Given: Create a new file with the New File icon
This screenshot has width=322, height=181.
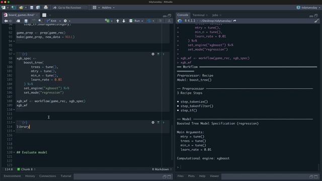Looking at the screenshot, I should 4,8.
